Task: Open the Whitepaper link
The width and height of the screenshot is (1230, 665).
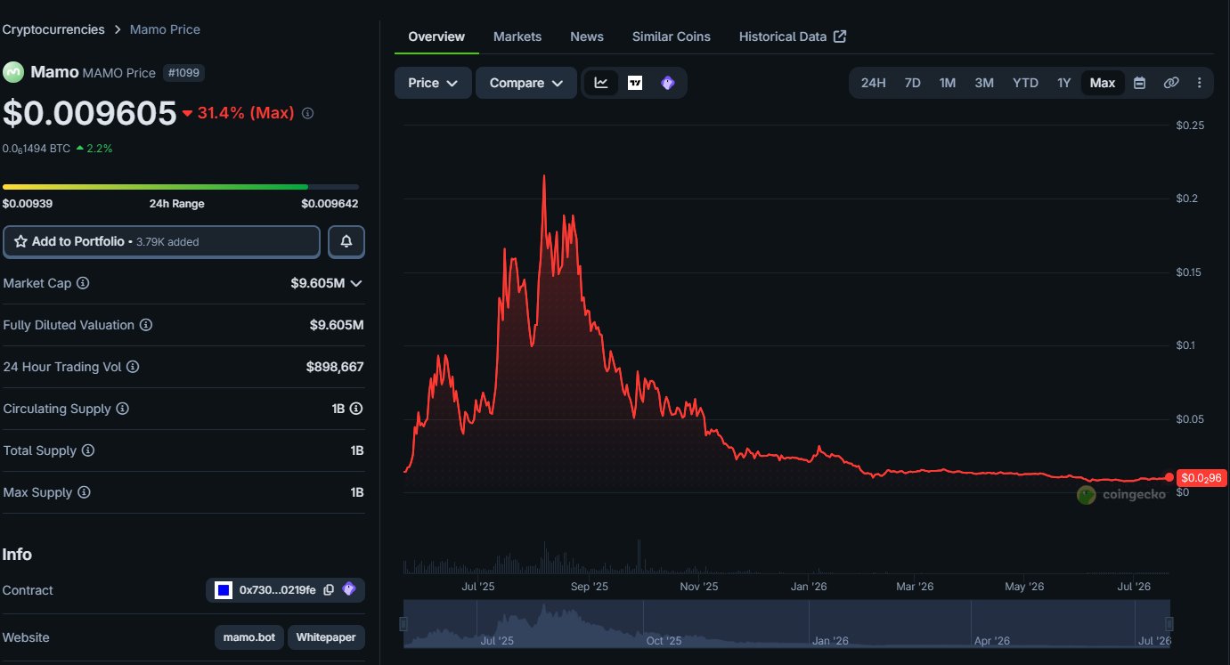Action: click(x=326, y=637)
